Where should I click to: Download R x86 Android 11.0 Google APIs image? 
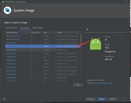pos(12,57)
